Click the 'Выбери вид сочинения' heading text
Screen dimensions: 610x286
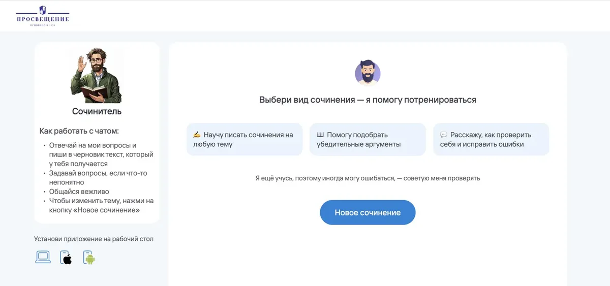368,100
